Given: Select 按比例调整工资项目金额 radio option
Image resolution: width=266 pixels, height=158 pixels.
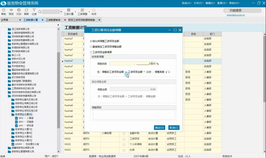Looking at the screenshot, I should click(x=91, y=41).
